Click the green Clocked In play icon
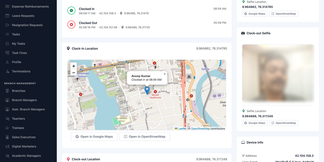The image size is (324, 162). (x=71, y=11)
